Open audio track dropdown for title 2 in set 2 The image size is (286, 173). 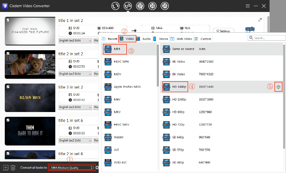point(75,74)
